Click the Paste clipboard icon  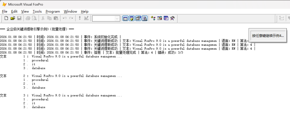56,18
